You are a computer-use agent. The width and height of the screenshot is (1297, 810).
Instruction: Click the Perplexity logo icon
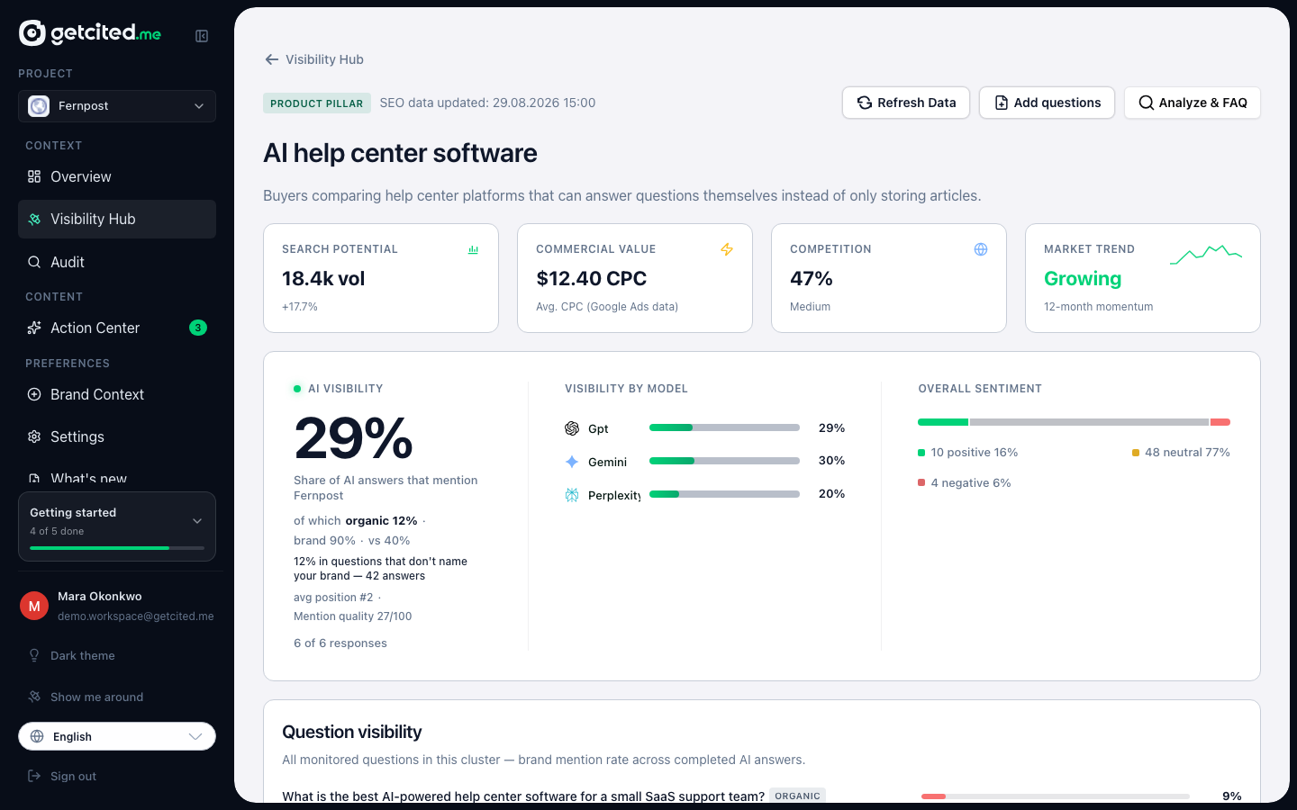pyautogui.click(x=572, y=495)
